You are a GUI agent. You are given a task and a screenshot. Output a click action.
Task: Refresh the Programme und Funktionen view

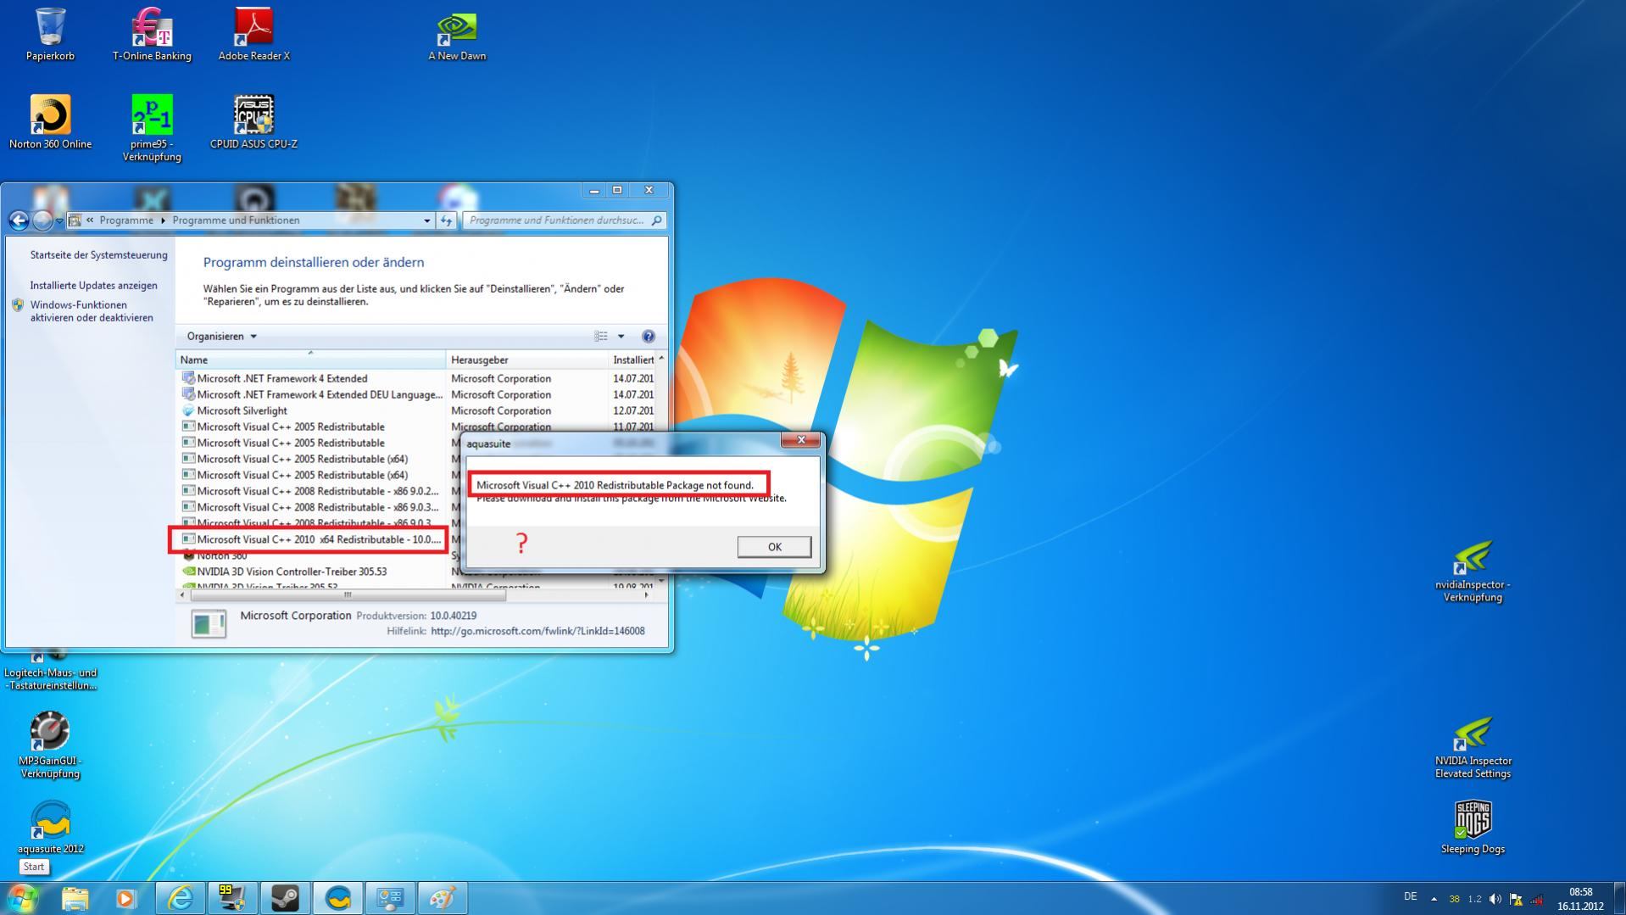point(446,220)
